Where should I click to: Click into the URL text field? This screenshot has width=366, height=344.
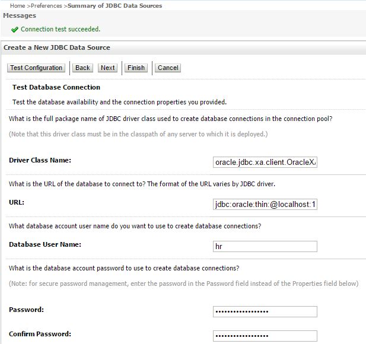pos(265,205)
